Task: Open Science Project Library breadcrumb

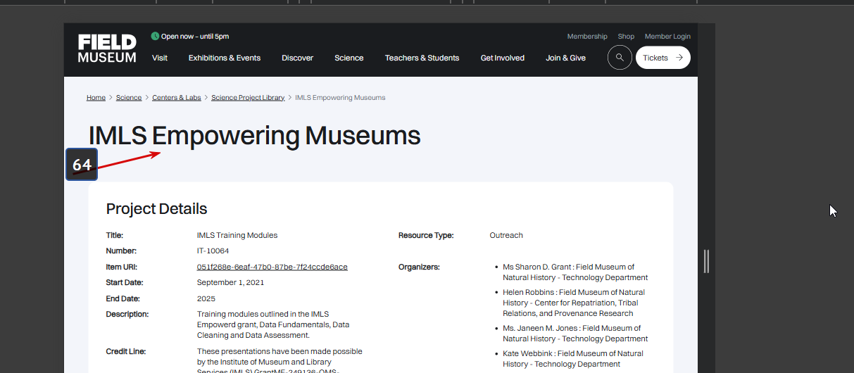Action: 248,98
